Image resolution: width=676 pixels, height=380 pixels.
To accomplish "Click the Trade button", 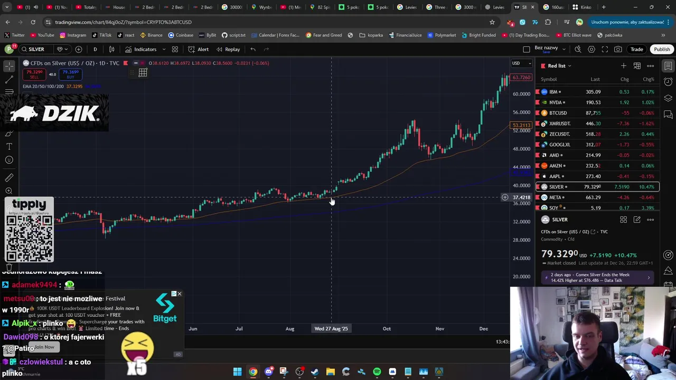I will pyautogui.click(x=636, y=49).
